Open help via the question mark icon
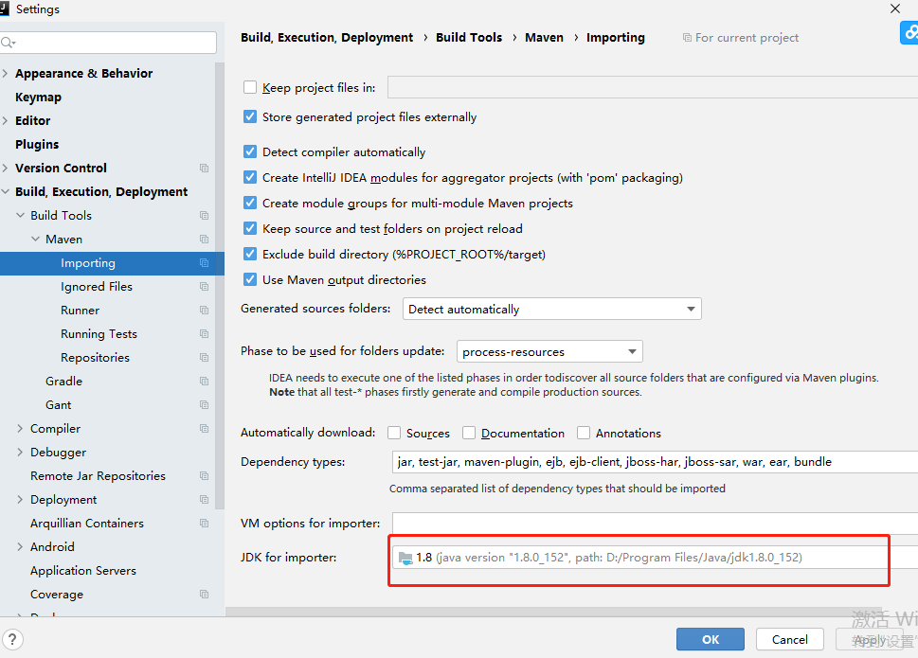Screen dimensions: 918x658 point(12,639)
